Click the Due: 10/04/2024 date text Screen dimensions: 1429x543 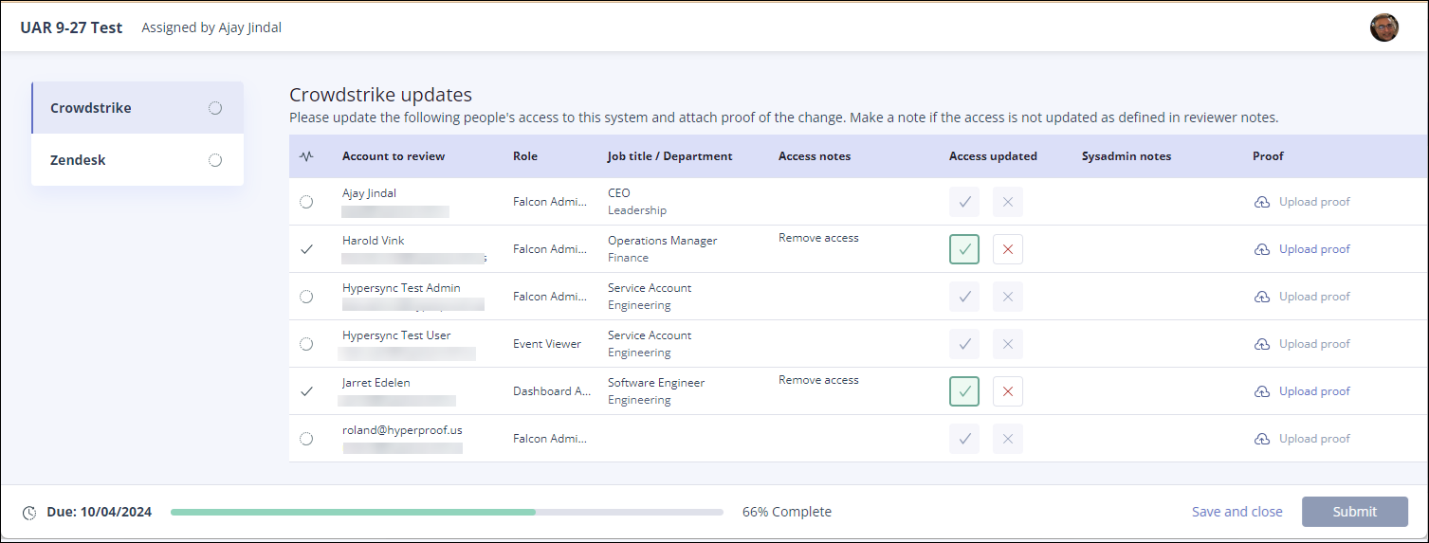[x=99, y=512]
